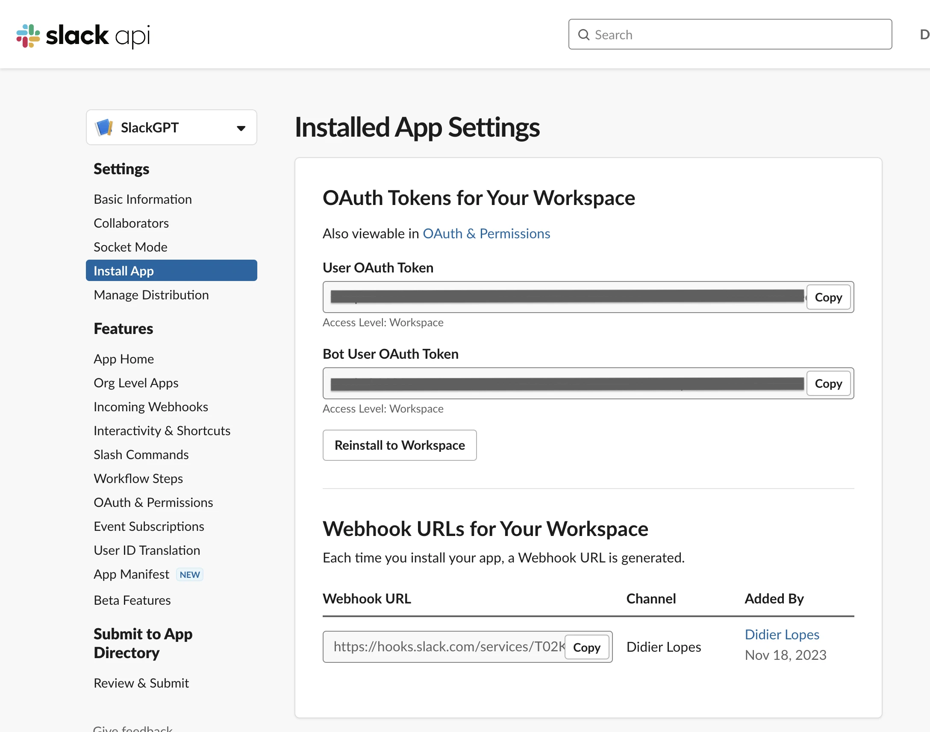Click the search magnifier icon
Screen dimensions: 930x732
coord(583,35)
